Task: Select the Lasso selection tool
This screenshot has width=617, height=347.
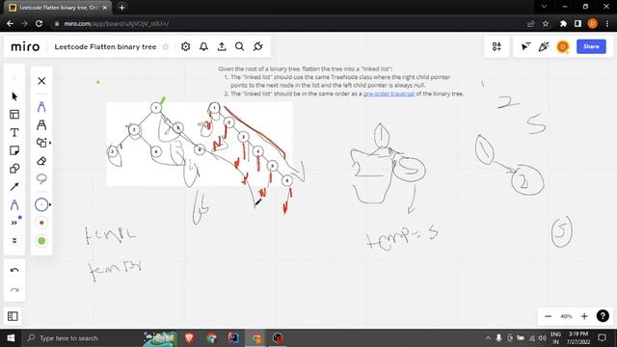Action: click(41, 179)
